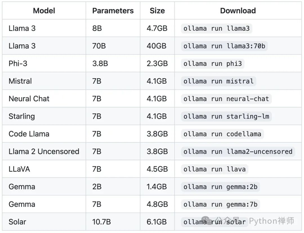Image resolution: width=304 pixels, height=233 pixels.
Task: Click the 'ollama run phi3' code snippet
Action: click(x=213, y=64)
